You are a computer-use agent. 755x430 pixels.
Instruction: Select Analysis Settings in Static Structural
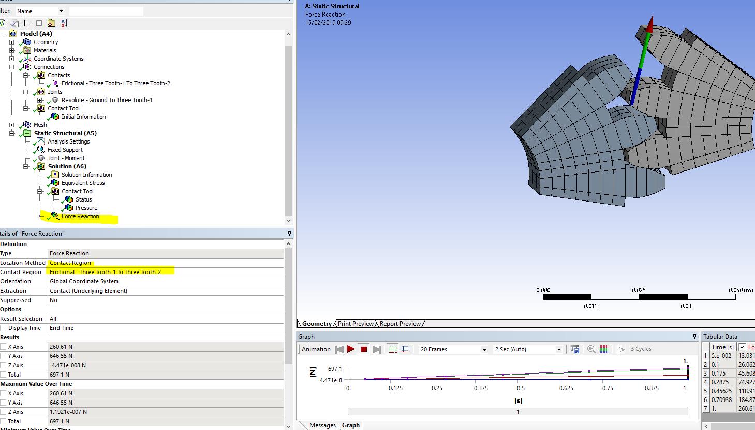pyautogui.click(x=68, y=141)
